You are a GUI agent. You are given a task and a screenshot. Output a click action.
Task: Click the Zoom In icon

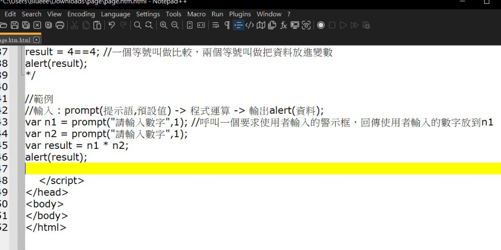click(163, 25)
